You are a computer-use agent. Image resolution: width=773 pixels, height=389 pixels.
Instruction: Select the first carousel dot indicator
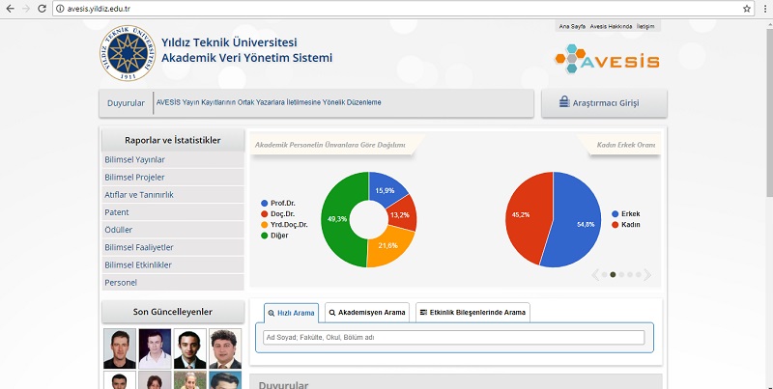[605, 275]
